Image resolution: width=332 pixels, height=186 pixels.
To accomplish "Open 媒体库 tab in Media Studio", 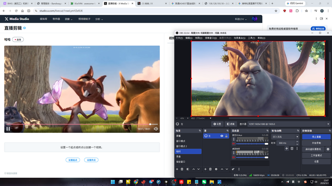I will point(44,19).
